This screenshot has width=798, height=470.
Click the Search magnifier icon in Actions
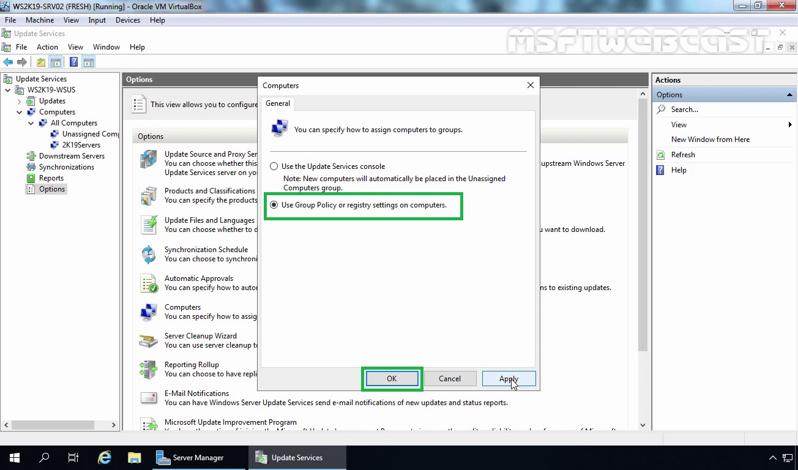(x=661, y=109)
